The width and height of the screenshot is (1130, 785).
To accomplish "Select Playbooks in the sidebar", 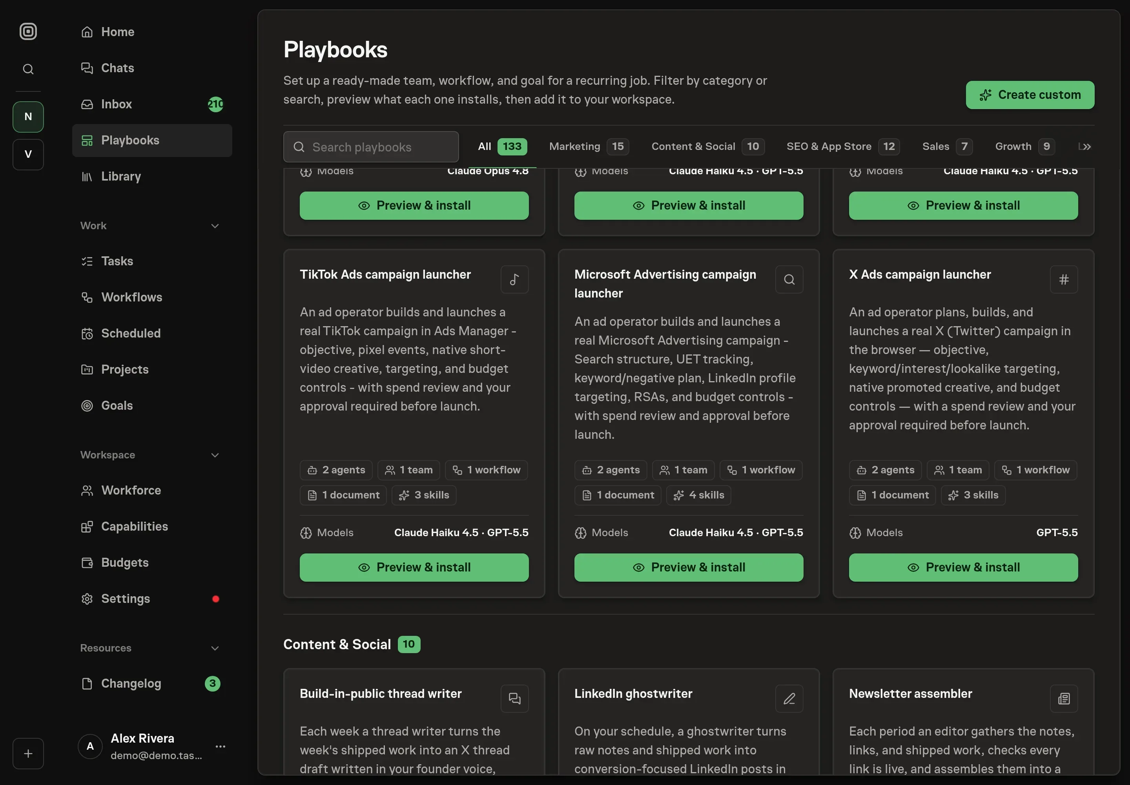I will pyautogui.click(x=152, y=140).
